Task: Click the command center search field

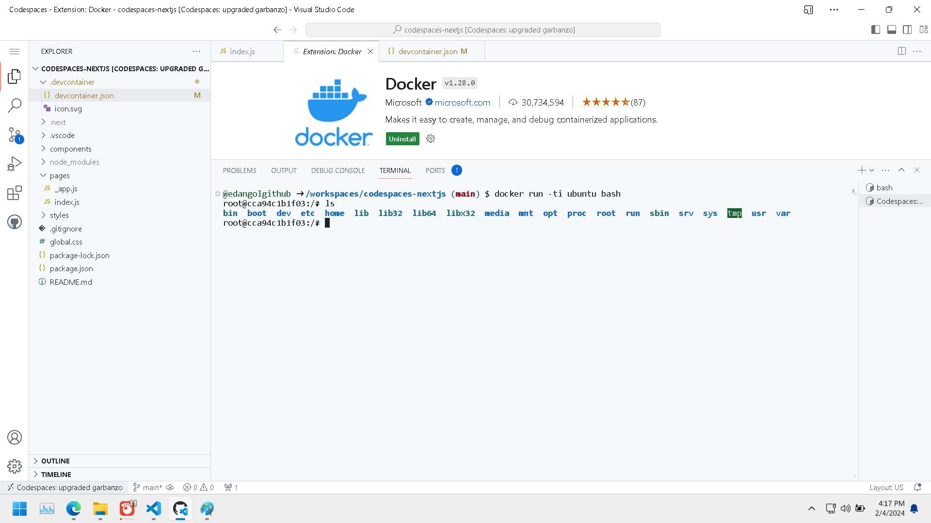Action: pos(483,30)
